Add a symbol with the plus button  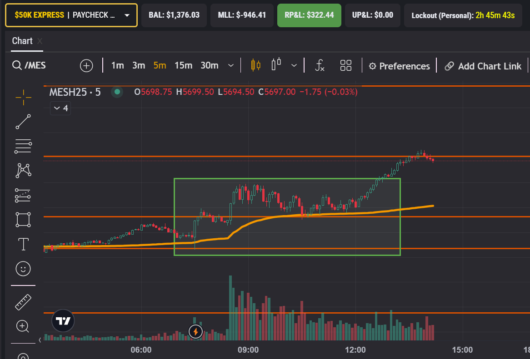click(x=86, y=65)
